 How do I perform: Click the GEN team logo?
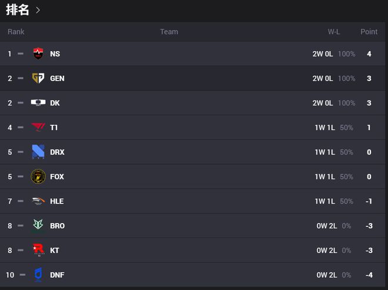[x=38, y=78]
